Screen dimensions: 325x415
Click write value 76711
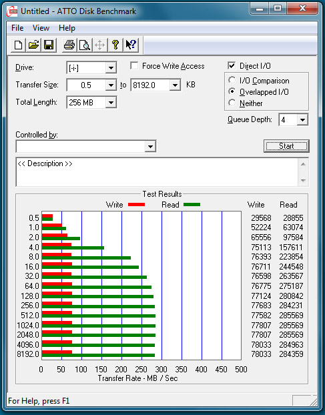tap(261, 266)
